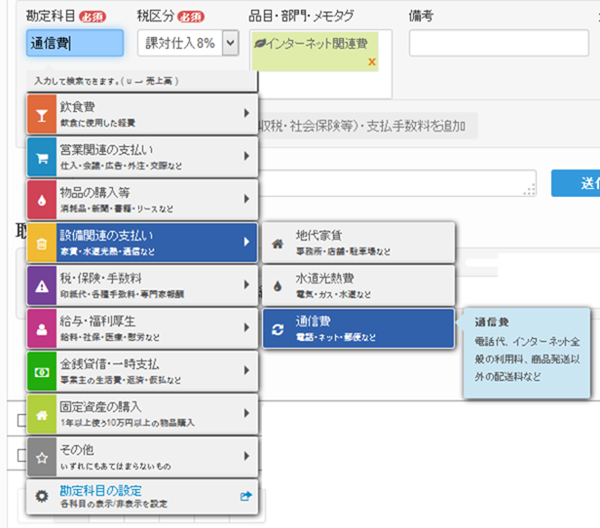This screenshot has height=528, width=600.
Task: Click the gear icon beside 勘定科目の設定
Action: (41, 496)
